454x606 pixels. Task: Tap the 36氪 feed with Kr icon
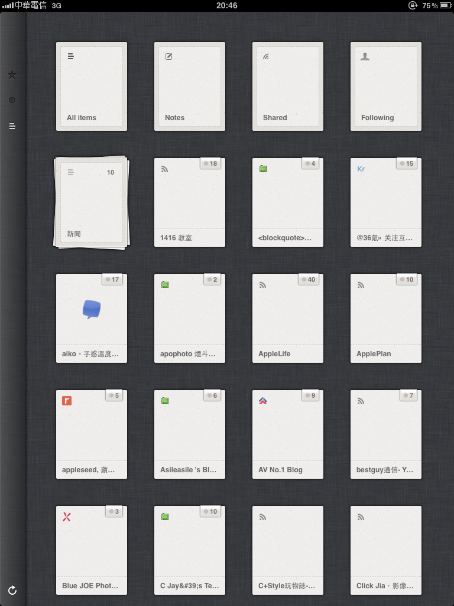click(386, 202)
